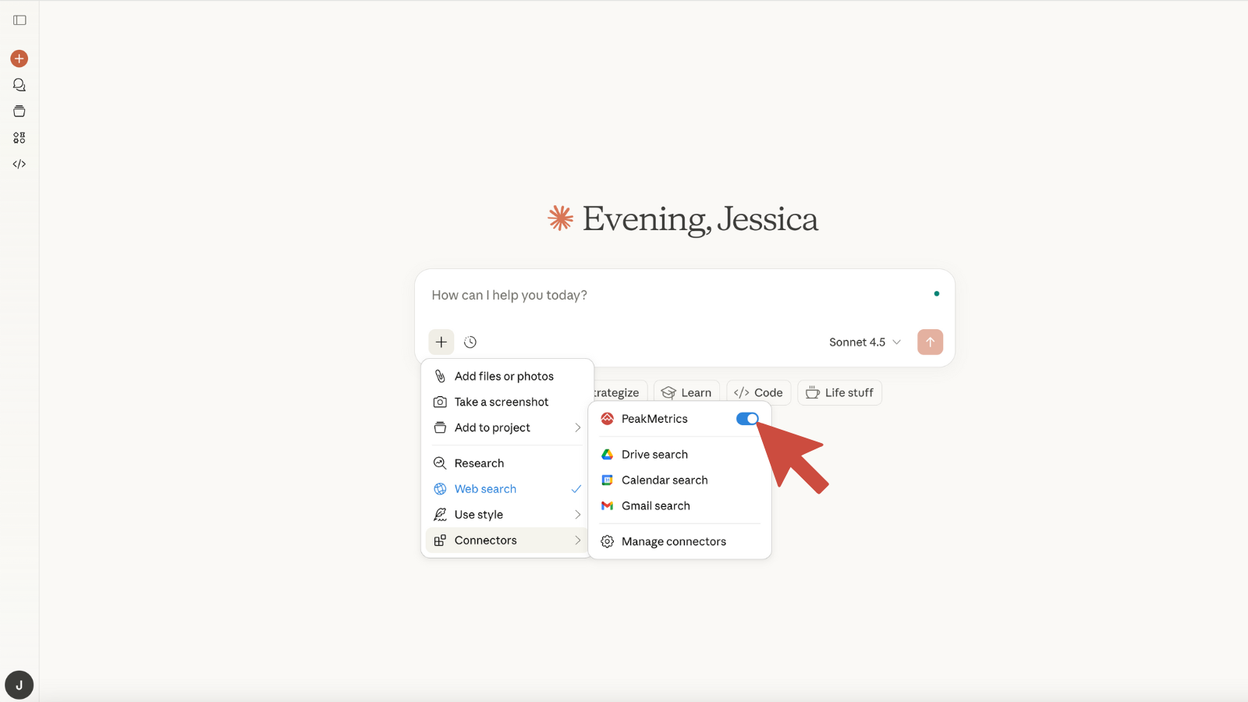Disable the PeakMetrics connector toggle
The height and width of the screenshot is (702, 1248).
click(746, 419)
